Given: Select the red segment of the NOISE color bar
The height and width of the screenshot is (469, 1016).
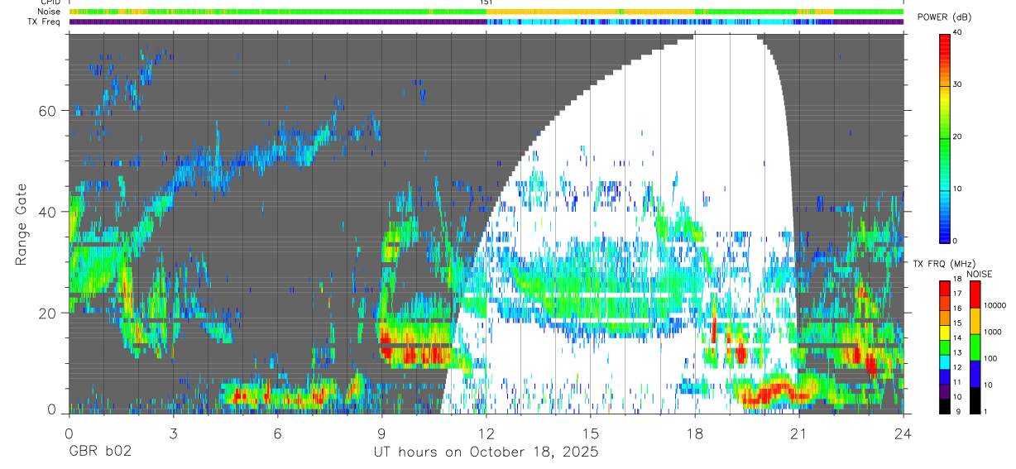Looking at the screenshot, I should tap(975, 294).
